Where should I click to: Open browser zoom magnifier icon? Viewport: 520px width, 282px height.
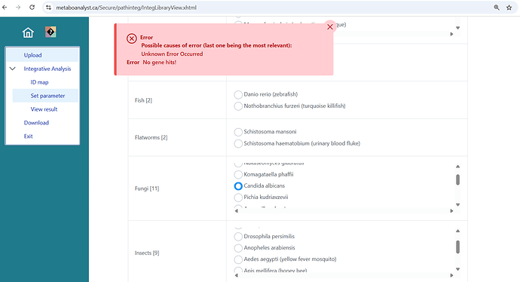[497, 8]
